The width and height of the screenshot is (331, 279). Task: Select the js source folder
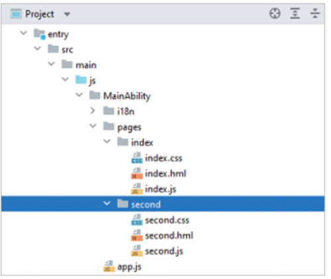pyautogui.click(x=92, y=81)
